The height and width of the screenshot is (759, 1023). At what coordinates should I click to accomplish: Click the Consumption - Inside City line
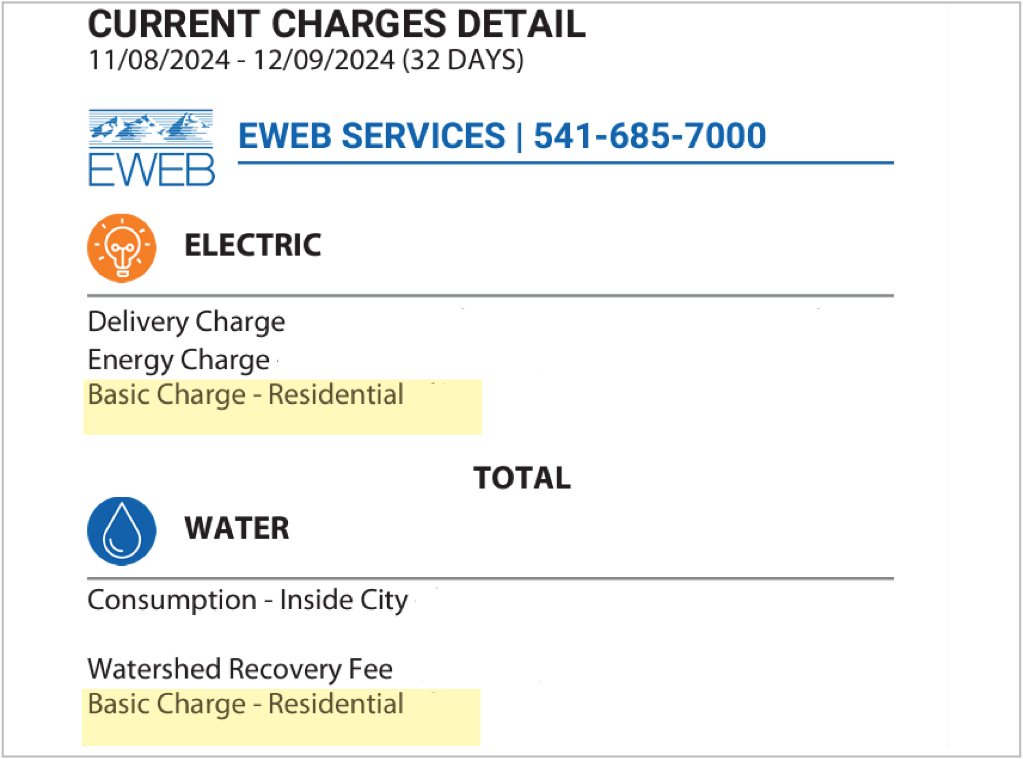(248, 600)
